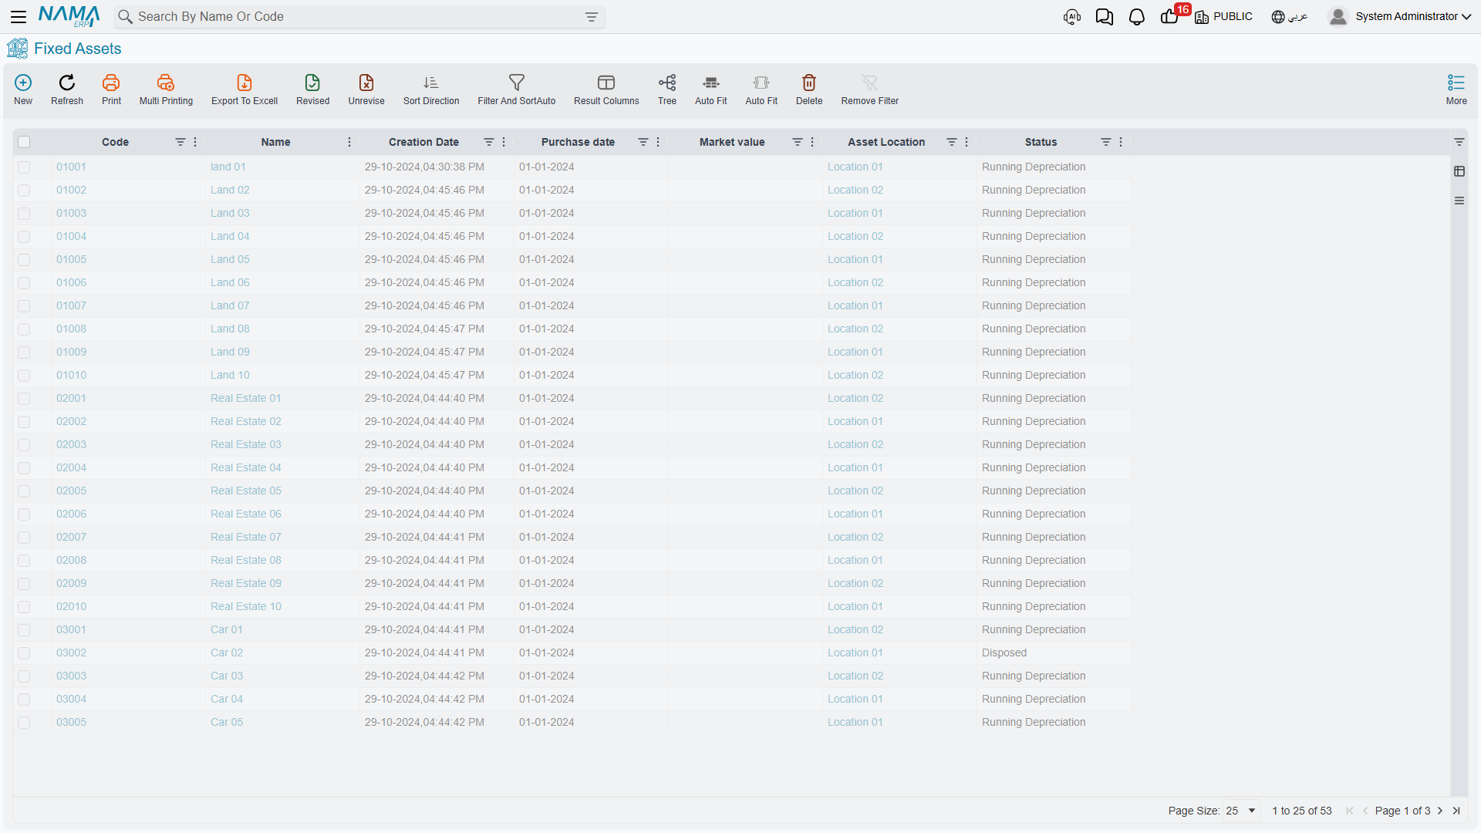Switch to Tree view
Image resolution: width=1481 pixels, height=833 pixels.
pyautogui.click(x=667, y=83)
